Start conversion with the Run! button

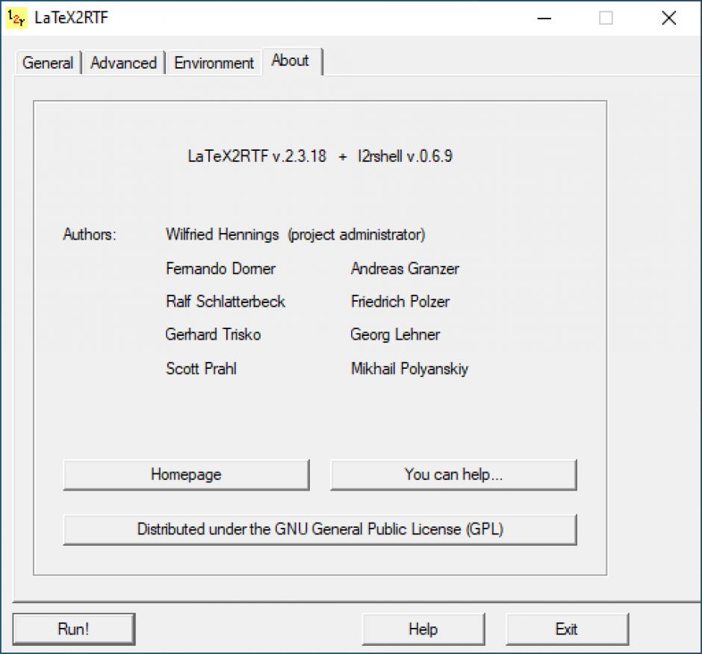point(73,629)
